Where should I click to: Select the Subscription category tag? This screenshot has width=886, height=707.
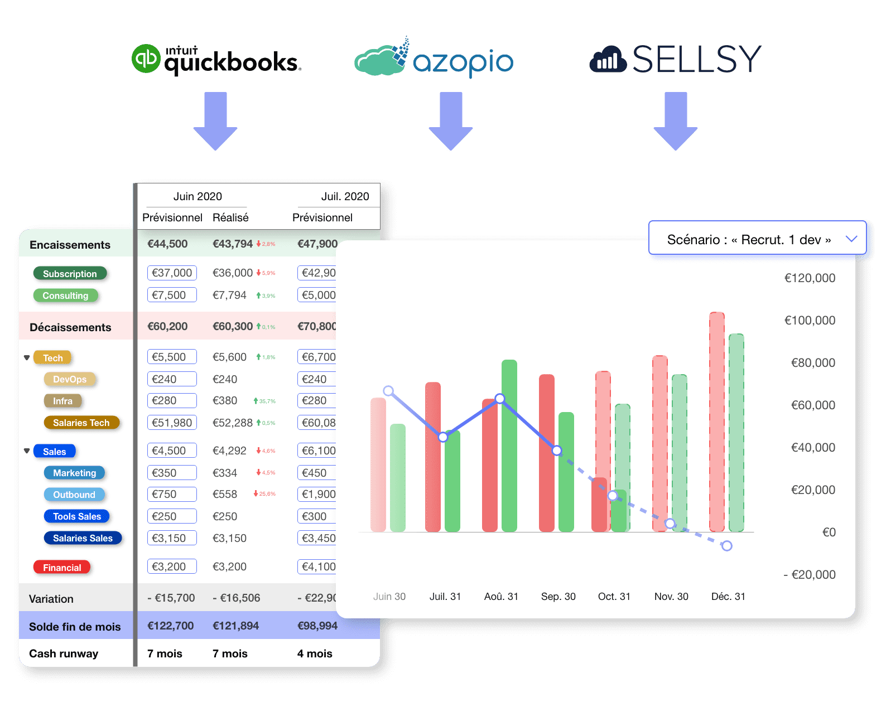[x=70, y=274]
